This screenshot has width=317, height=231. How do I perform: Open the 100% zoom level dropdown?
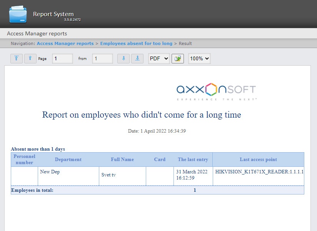199,58
